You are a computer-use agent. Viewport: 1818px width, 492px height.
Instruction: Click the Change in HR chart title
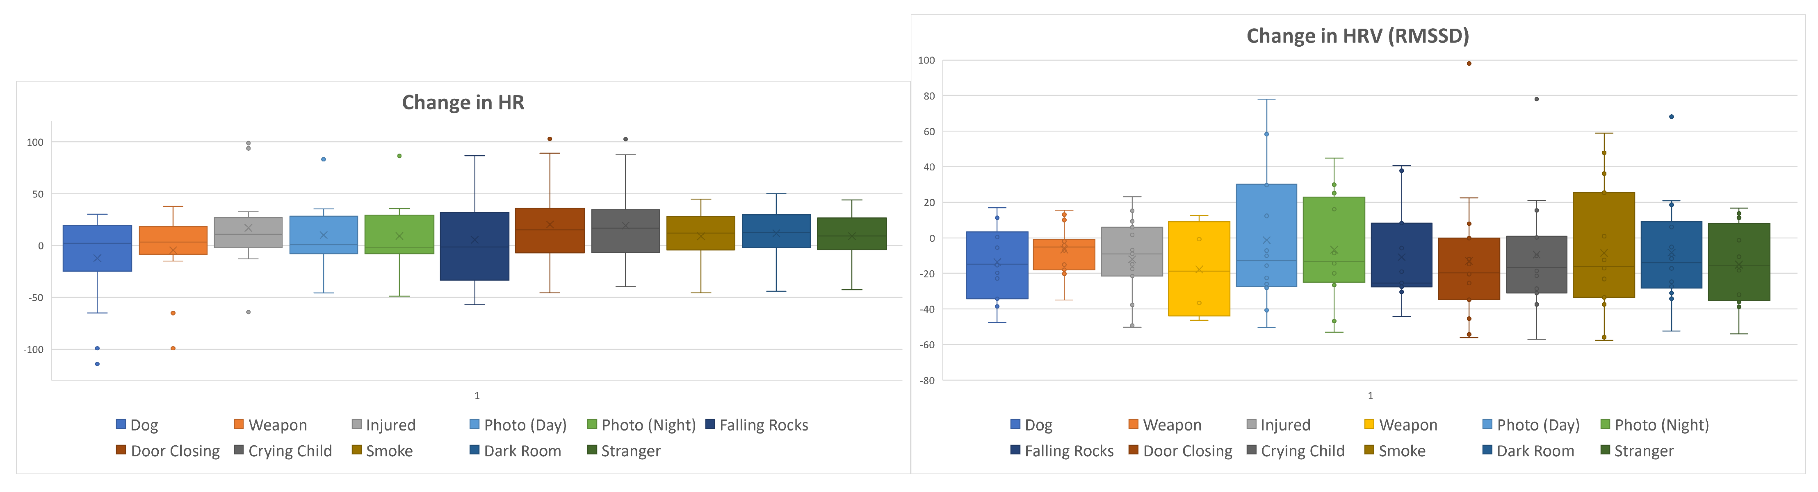click(463, 103)
